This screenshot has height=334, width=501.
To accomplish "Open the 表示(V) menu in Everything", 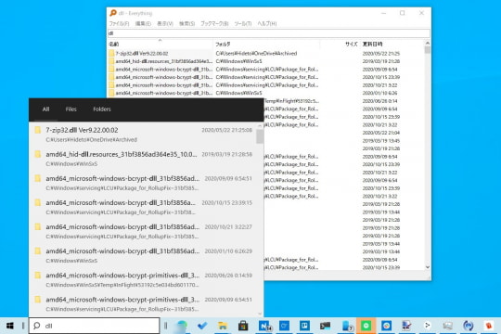I will pyautogui.click(x=165, y=23).
